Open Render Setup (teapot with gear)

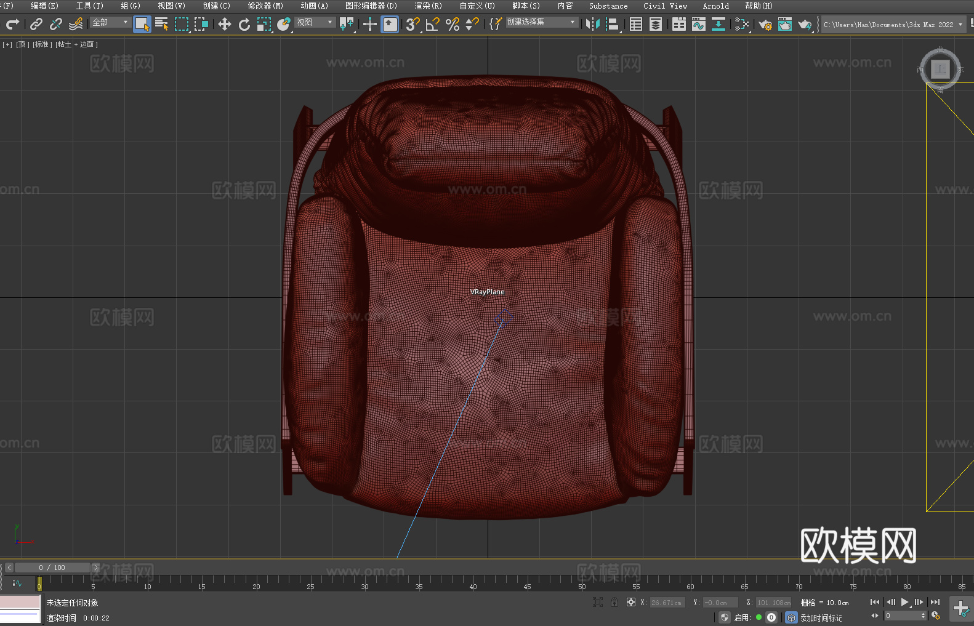765,24
